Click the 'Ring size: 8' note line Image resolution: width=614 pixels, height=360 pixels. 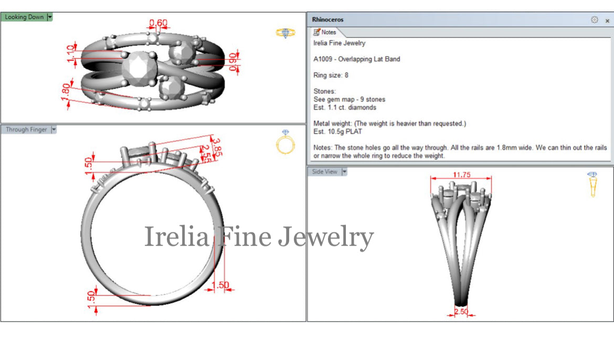[331, 75]
